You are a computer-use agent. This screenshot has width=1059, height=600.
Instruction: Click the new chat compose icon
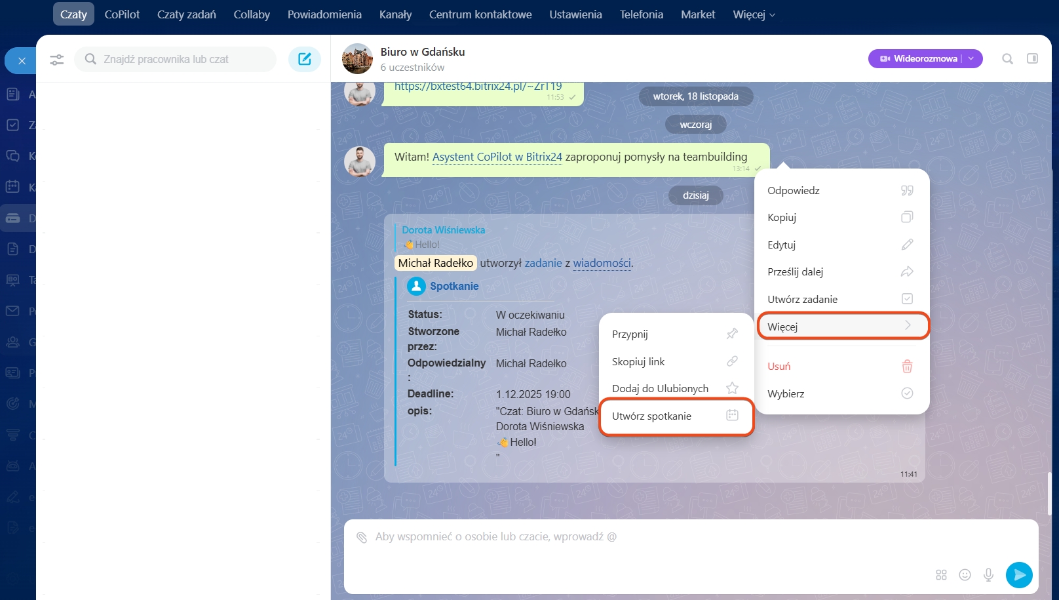[305, 59]
